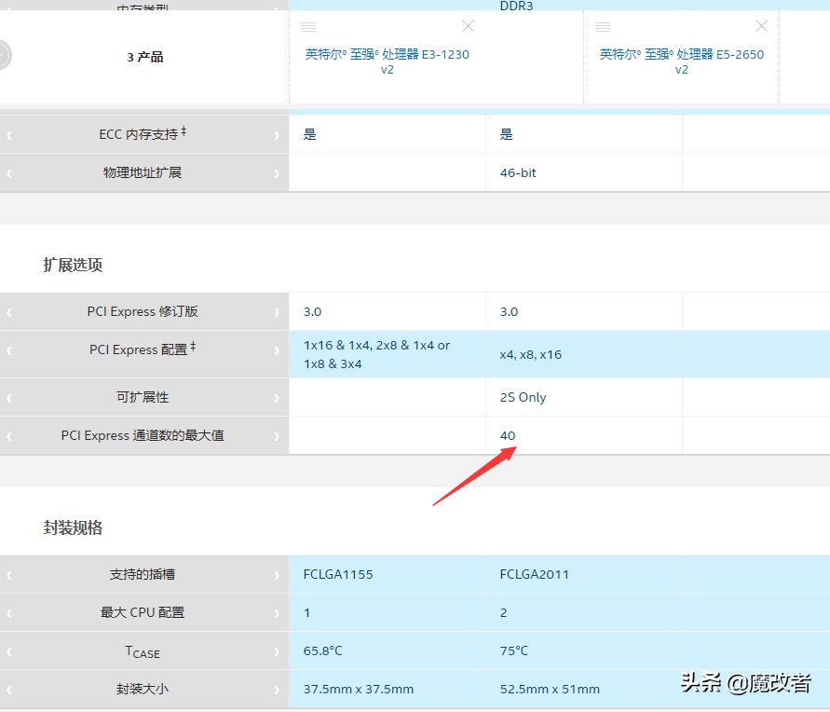Viewport: 830px width, 712px height.
Task: Click the right chevron on the PCI Express 修订版 row
Action: [x=277, y=312]
